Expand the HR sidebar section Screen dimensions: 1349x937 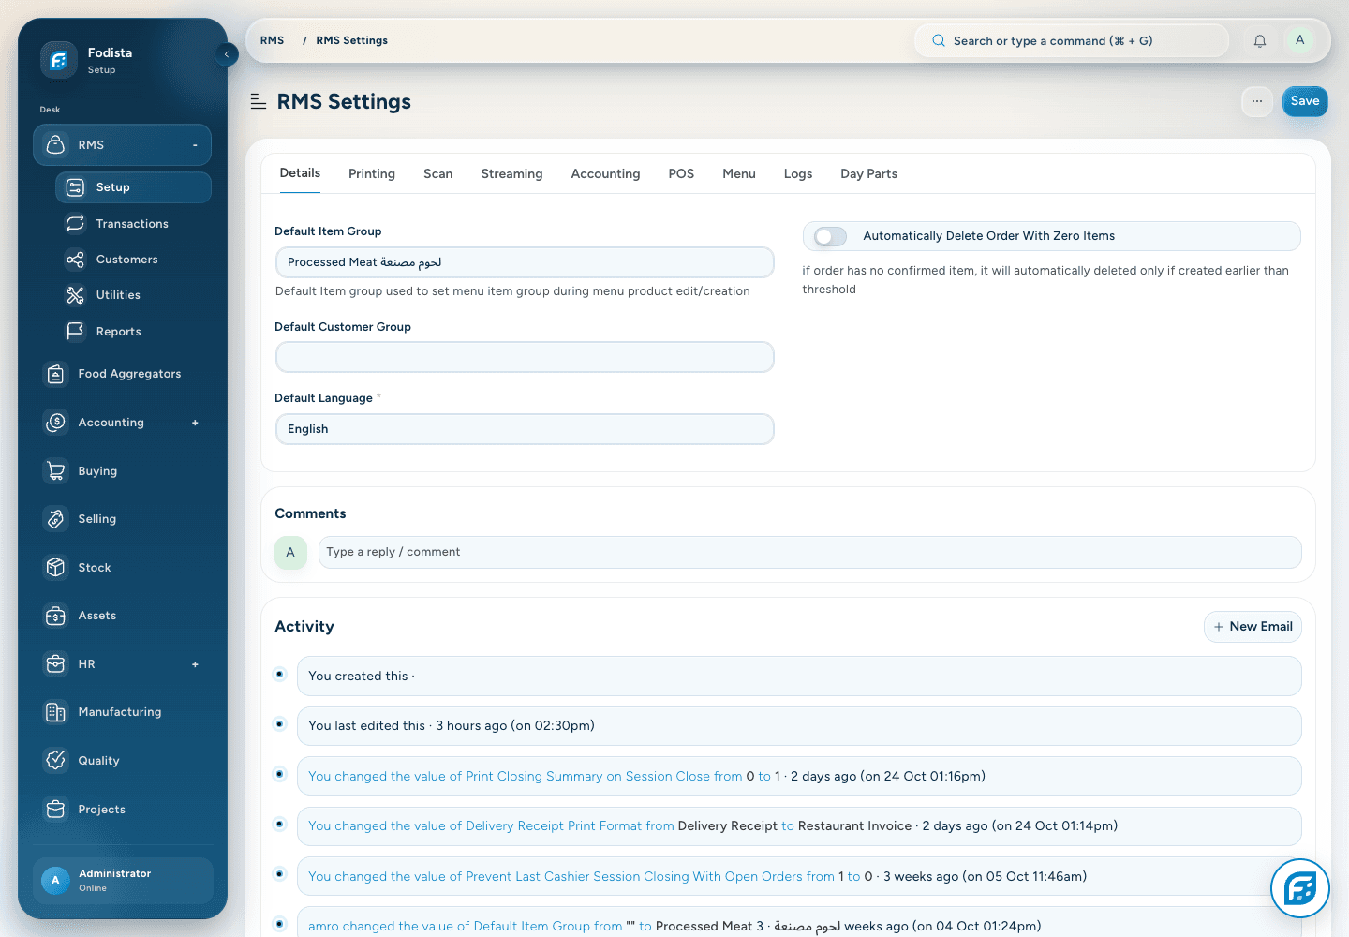(195, 664)
